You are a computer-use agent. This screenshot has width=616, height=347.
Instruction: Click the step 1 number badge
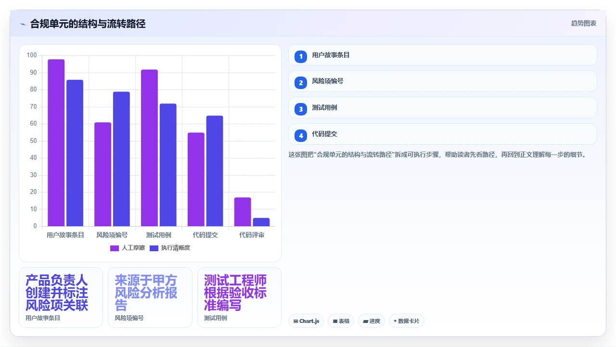301,57
